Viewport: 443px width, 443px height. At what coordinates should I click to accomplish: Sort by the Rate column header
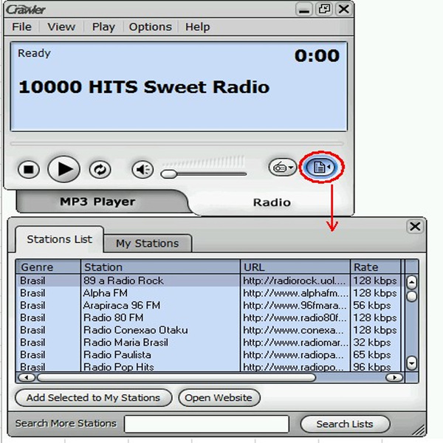(376, 267)
